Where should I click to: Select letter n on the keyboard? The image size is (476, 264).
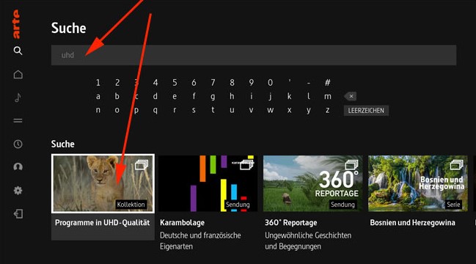(x=98, y=110)
